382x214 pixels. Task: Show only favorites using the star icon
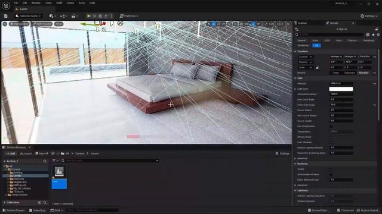[x=373, y=34]
